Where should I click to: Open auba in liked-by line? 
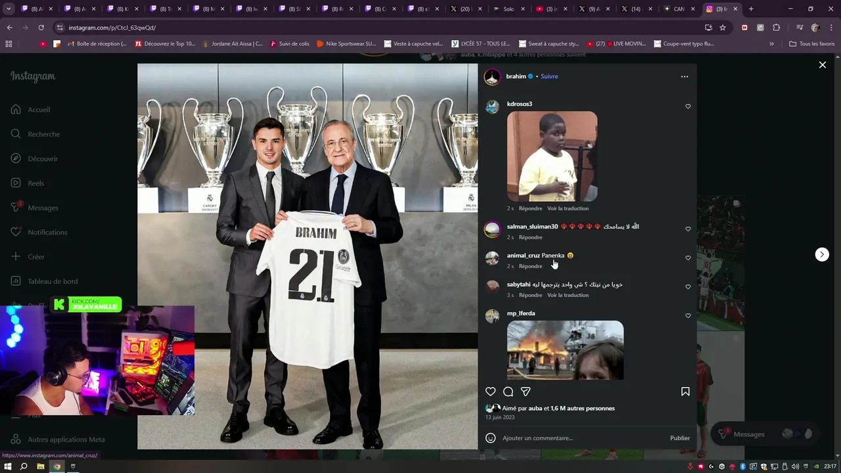tap(535, 409)
